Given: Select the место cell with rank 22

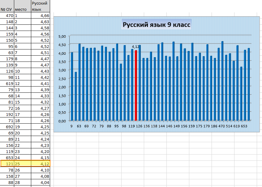Looking at the screenshot, I should click(x=23, y=145).
